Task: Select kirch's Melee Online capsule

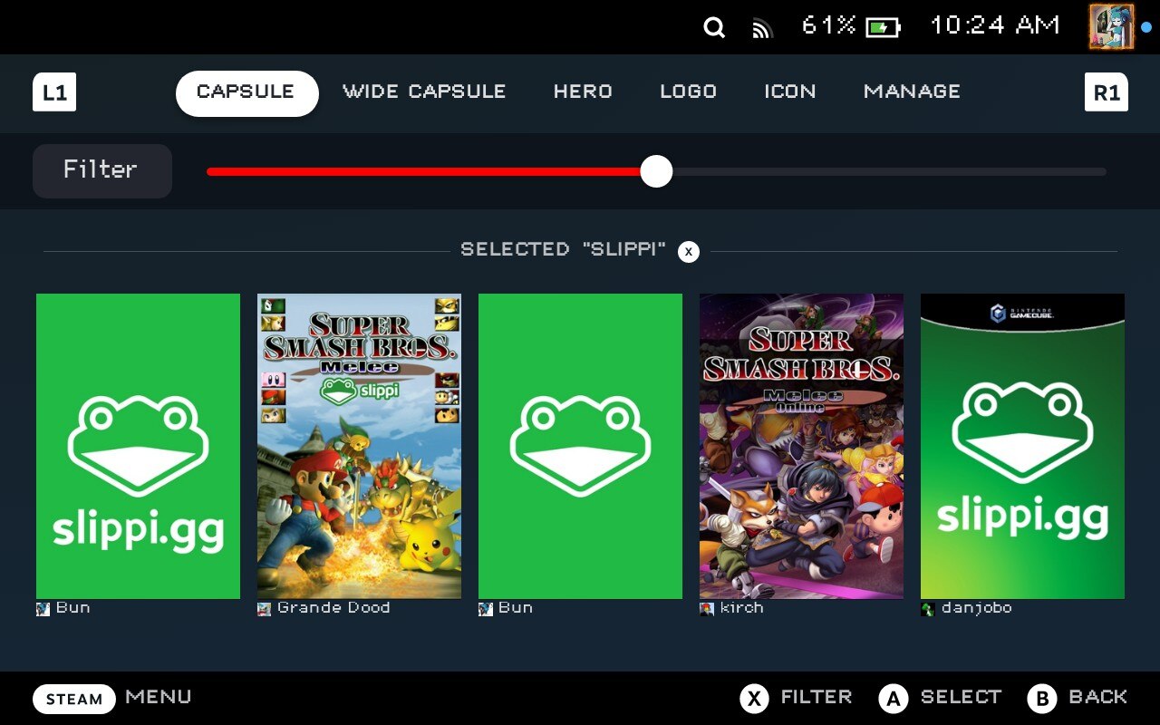Action: (x=801, y=446)
